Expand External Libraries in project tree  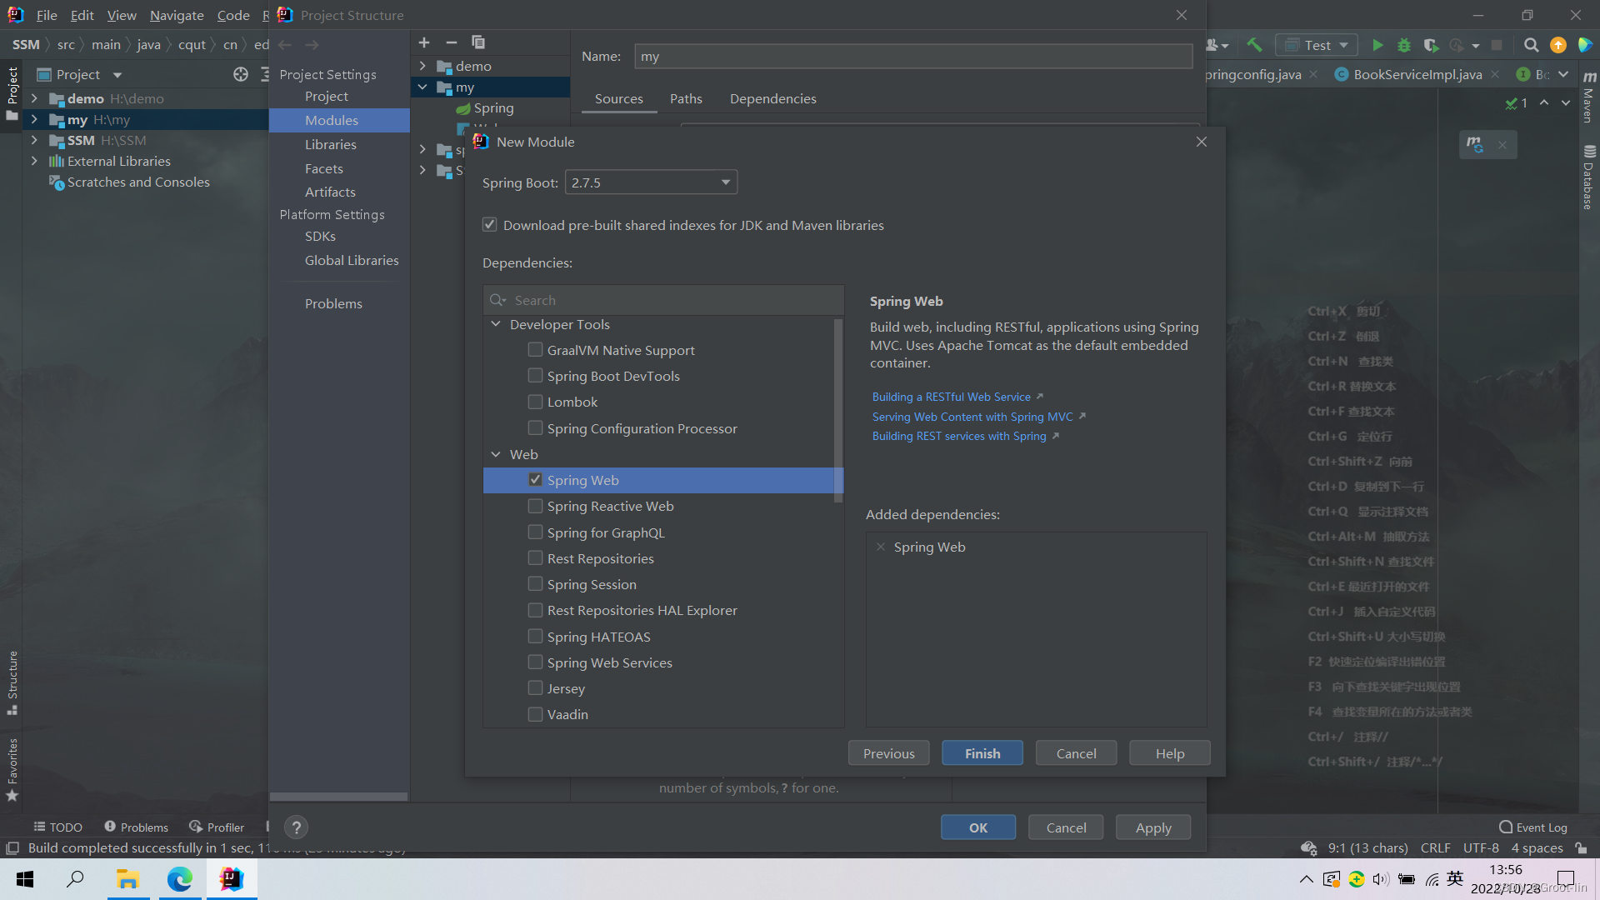pyautogui.click(x=34, y=161)
